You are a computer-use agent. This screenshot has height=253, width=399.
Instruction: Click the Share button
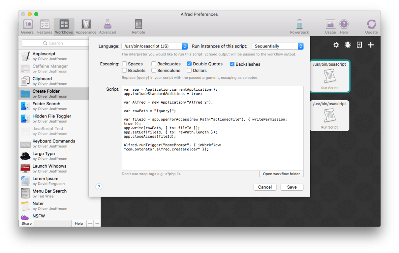pyautogui.click(x=27, y=223)
